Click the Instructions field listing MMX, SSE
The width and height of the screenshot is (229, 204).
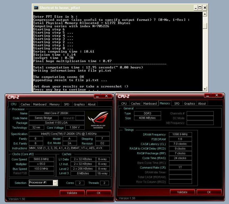click(69, 148)
